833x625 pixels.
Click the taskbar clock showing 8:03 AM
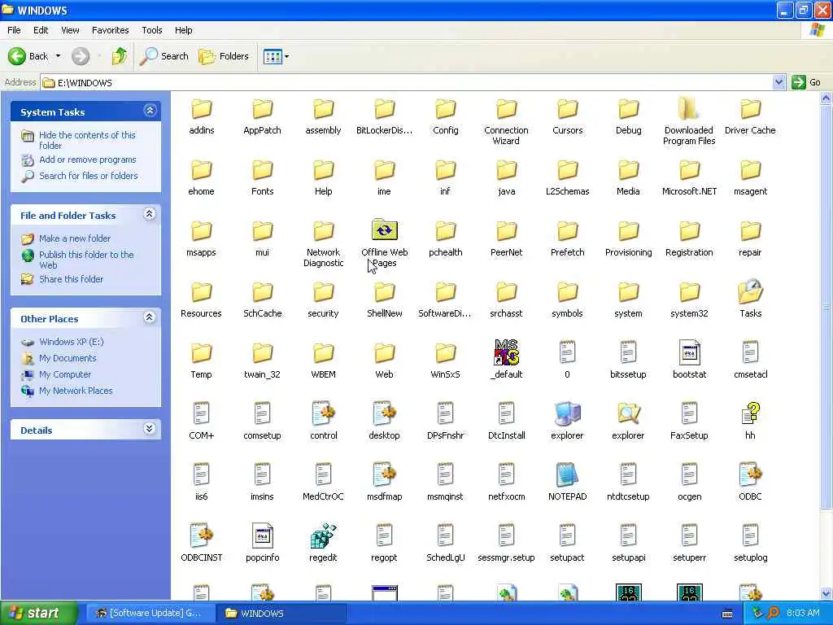(803, 614)
